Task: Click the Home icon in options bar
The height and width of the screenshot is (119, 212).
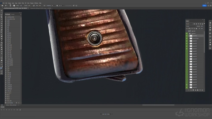Action: click(x=2, y=5)
